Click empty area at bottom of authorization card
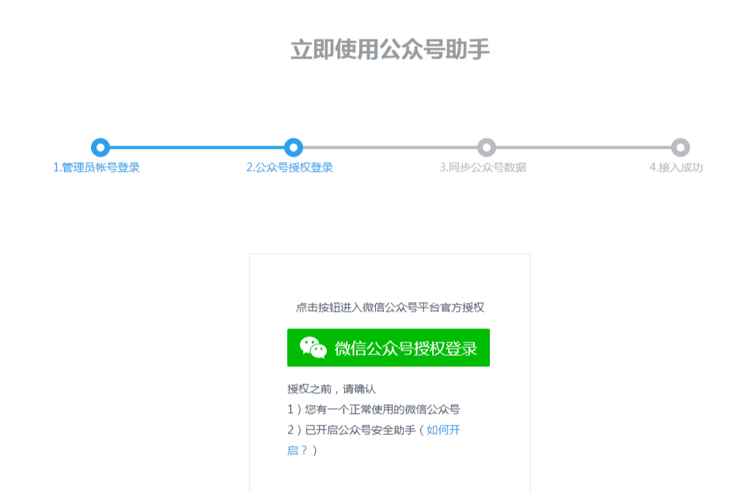This screenshot has height=492, width=751. (389, 475)
